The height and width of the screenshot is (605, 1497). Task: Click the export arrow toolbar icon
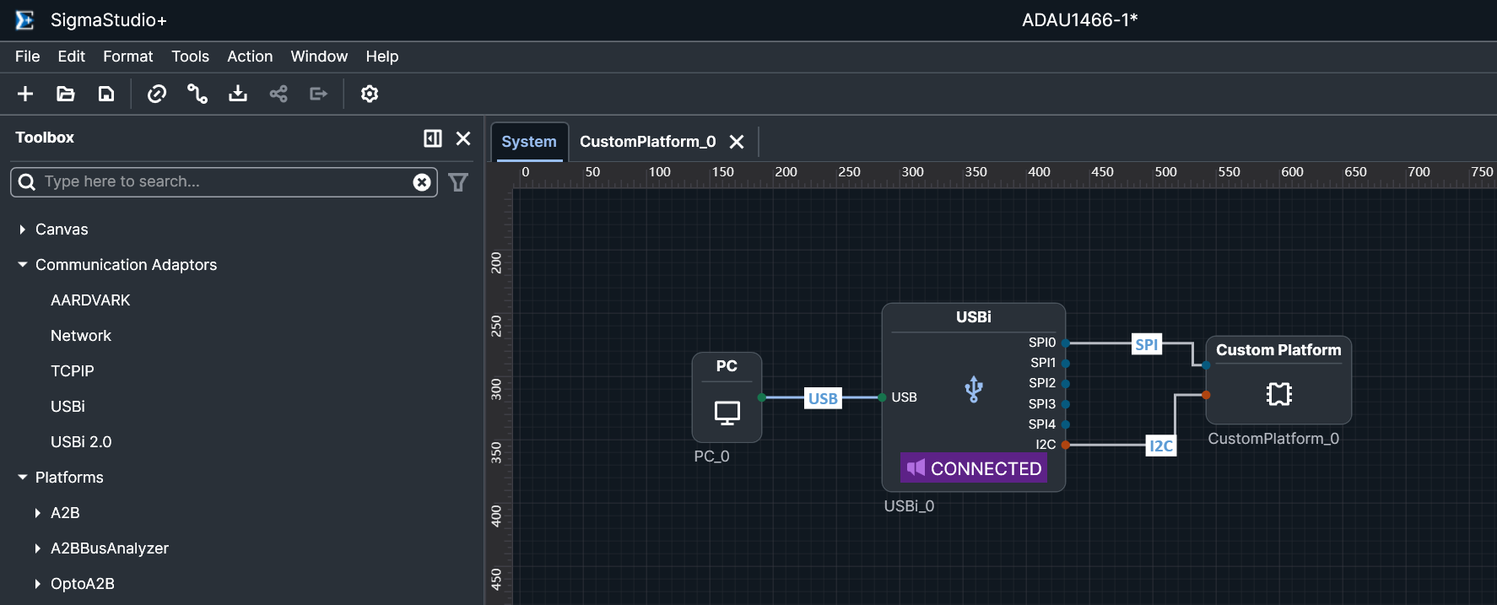(x=319, y=94)
